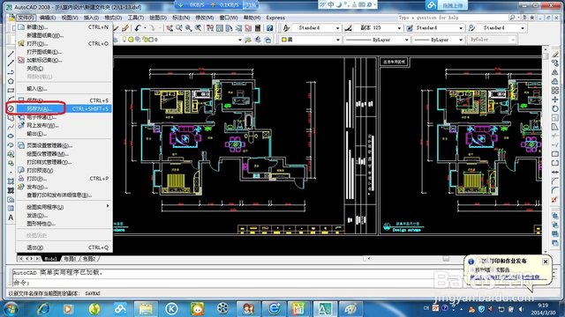Select the Spline draw tool
This screenshot has height=317, width=565.
(x=11, y=127)
